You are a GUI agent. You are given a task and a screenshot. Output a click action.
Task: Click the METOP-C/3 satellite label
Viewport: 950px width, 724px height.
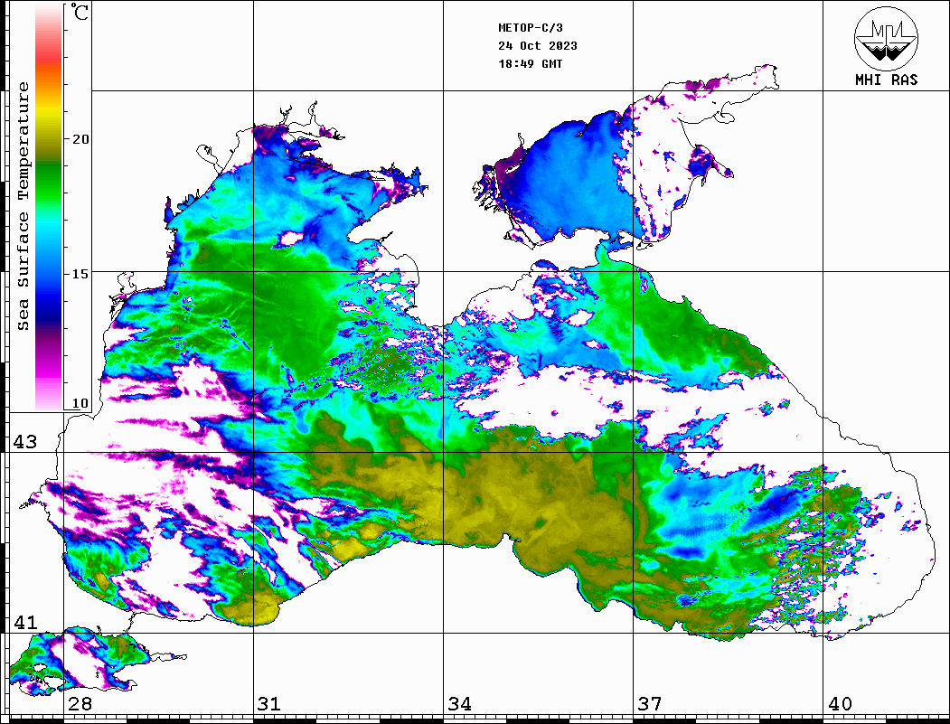pos(530,28)
